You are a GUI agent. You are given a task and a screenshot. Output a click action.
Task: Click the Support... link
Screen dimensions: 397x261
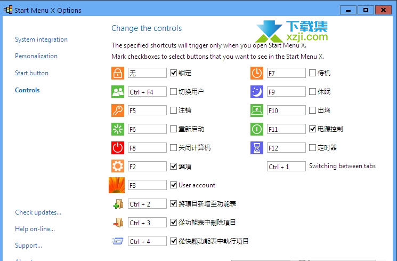(29, 246)
